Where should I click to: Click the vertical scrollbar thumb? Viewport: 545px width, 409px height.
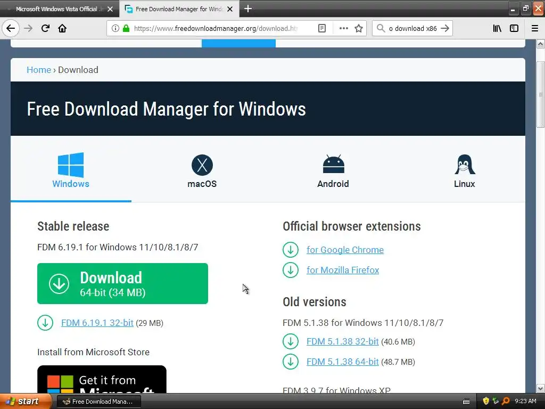pos(540,95)
